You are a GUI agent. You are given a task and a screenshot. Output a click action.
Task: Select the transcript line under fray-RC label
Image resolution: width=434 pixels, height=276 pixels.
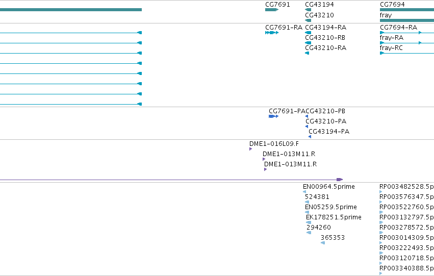(407, 53)
